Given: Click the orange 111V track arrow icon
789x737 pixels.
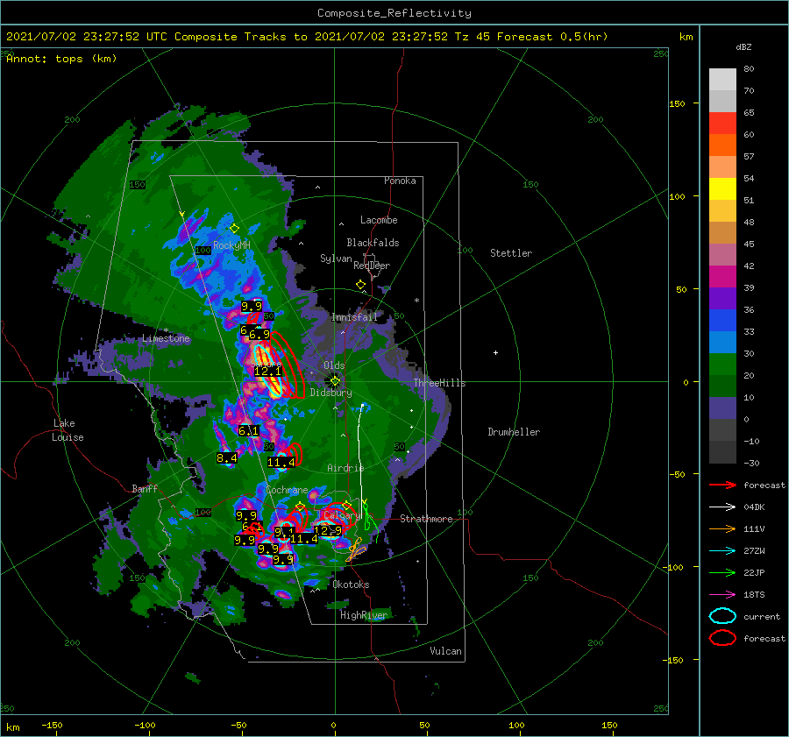Looking at the screenshot, I should pos(722,528).
